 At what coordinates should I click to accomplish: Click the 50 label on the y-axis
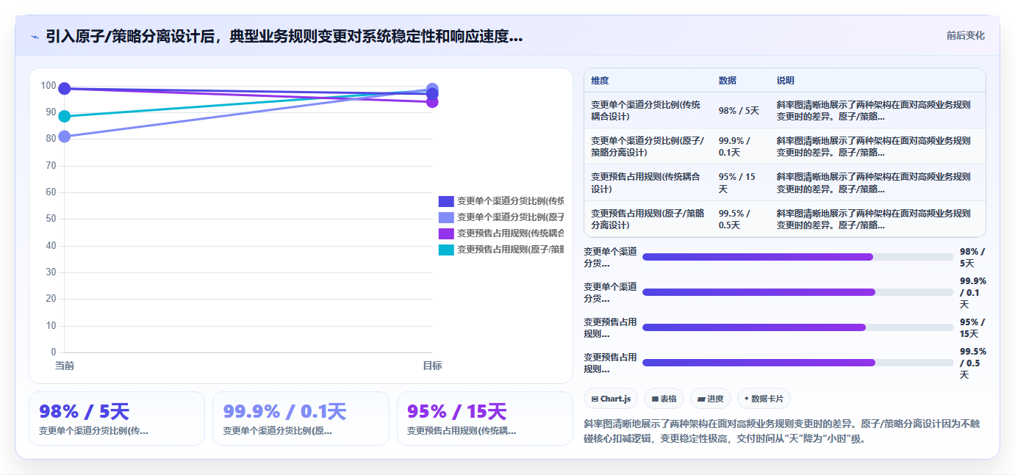pyautogui.click(x=51, y=219)
